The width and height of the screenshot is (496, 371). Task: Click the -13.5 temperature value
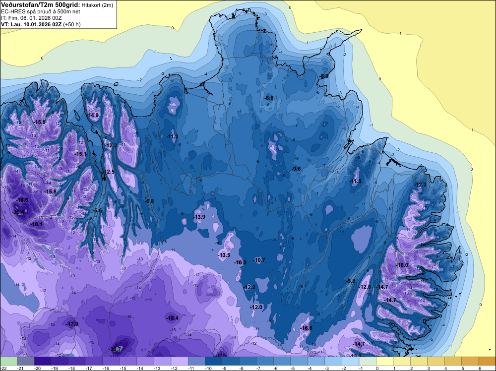click(x=224, y=255)
